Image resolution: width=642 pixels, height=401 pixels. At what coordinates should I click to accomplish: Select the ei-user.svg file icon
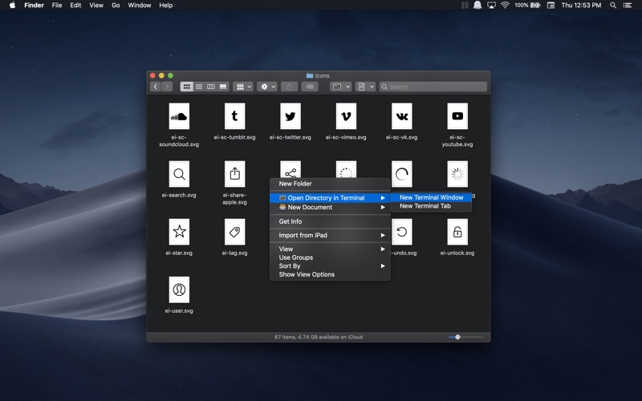coord(179,290)
